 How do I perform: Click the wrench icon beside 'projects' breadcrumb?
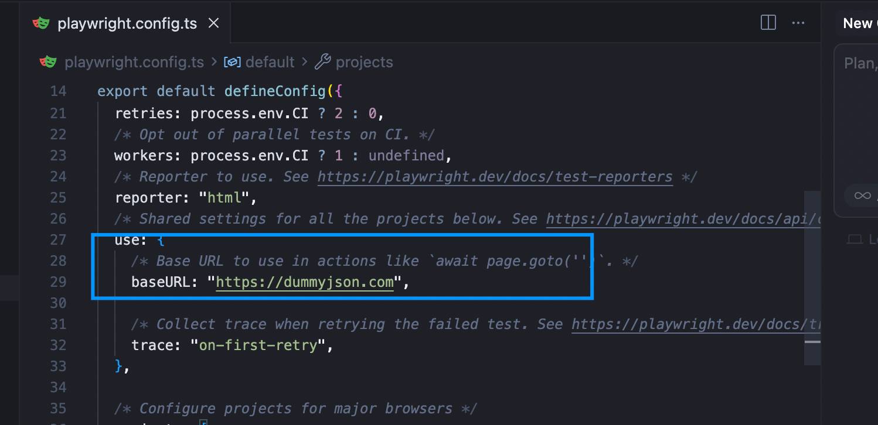coord(324,61)
